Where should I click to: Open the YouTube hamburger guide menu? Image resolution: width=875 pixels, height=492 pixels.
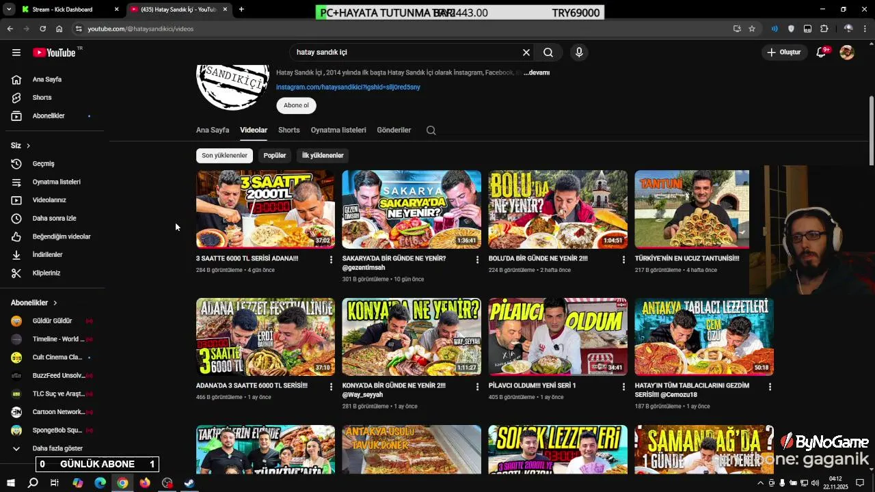(16, 53)
